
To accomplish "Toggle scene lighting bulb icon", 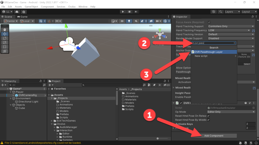I will pyautogui.click(x=129, y=21).
